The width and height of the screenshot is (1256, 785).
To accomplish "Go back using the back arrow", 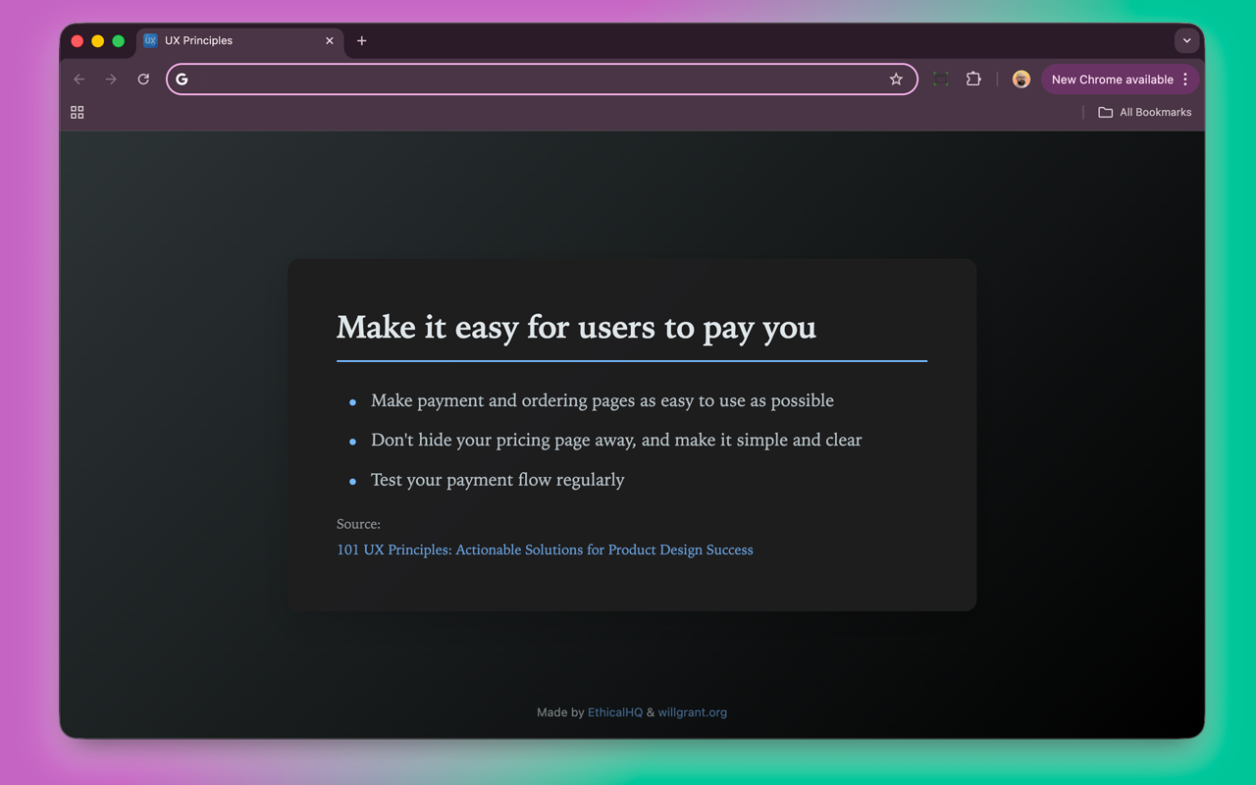I will 79,79.
